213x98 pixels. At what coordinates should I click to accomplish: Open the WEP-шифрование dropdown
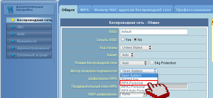coord(133,94)
